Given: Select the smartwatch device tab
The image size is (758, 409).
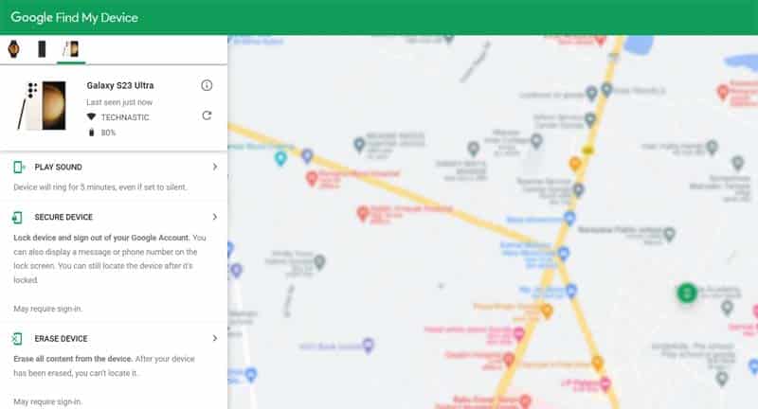Looking at the screenshot, I should pos(14,49).
